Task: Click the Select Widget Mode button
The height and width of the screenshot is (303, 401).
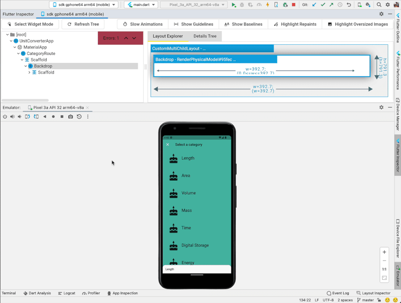Action: tap(30, 24)
